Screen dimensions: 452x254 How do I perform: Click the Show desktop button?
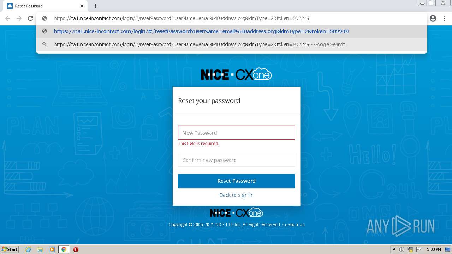tap(448, 249)
